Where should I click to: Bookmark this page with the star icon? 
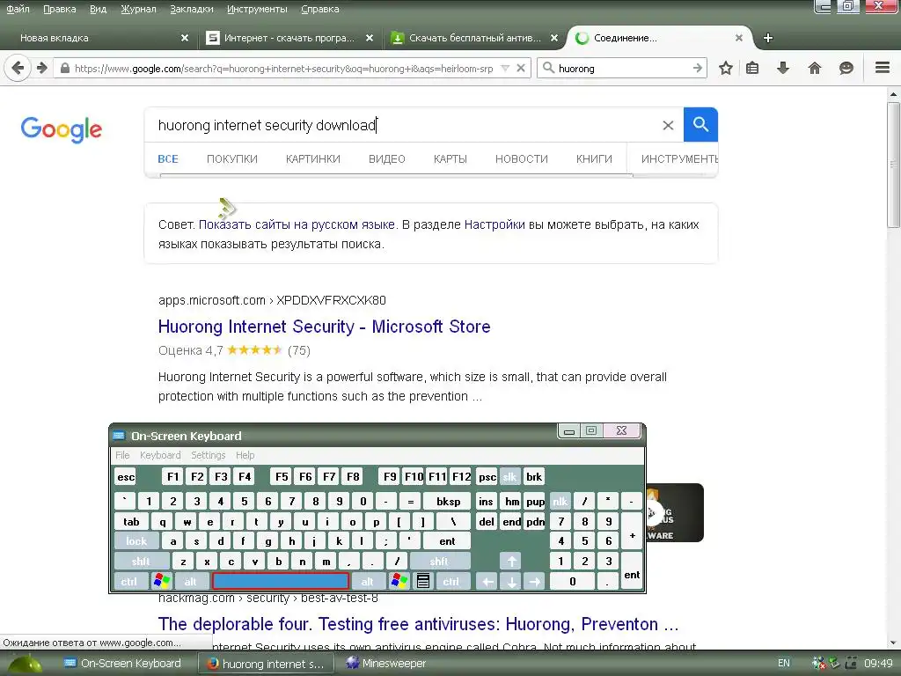(x=726, y=68)
